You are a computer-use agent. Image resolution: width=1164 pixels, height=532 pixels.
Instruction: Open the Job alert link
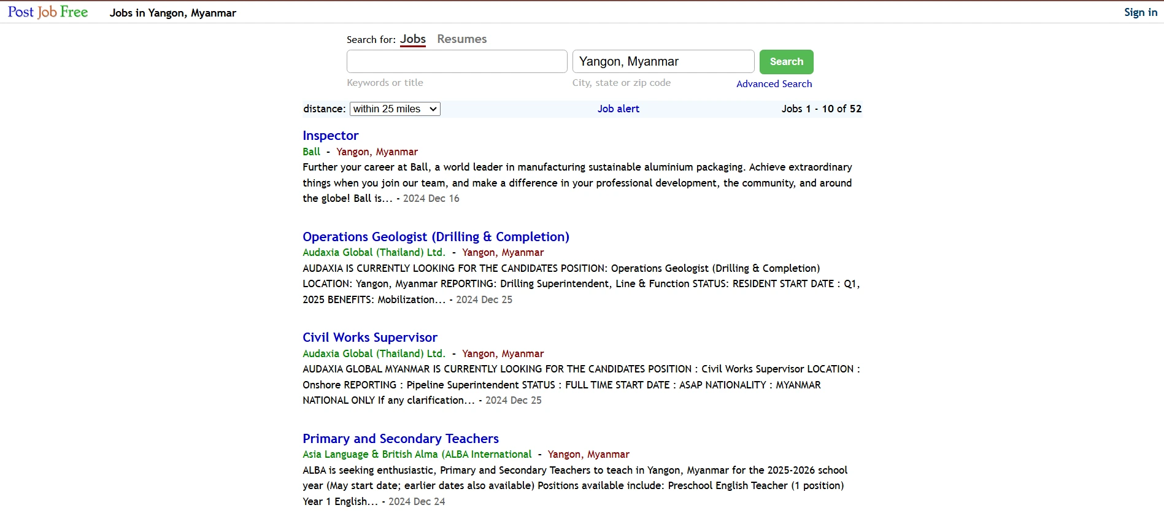coord(619,109)
